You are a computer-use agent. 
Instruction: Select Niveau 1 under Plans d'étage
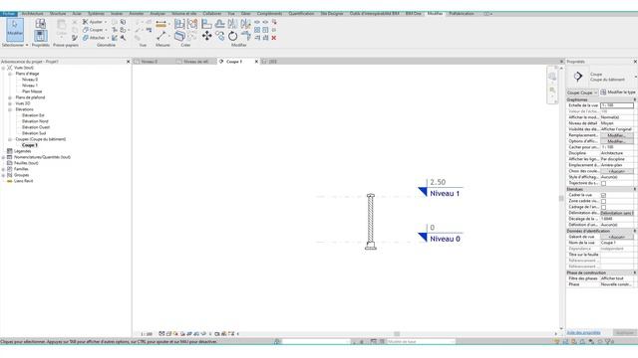(30, 86)
